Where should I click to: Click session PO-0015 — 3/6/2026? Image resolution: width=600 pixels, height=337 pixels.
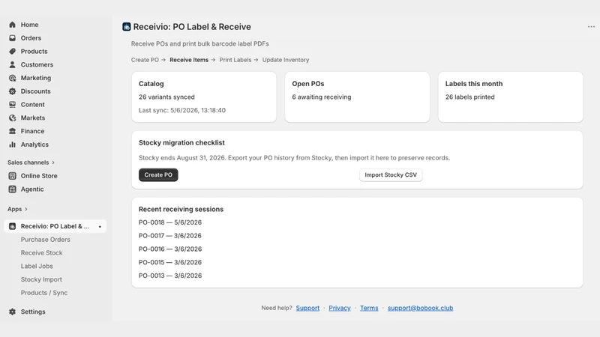click(170, 263)
